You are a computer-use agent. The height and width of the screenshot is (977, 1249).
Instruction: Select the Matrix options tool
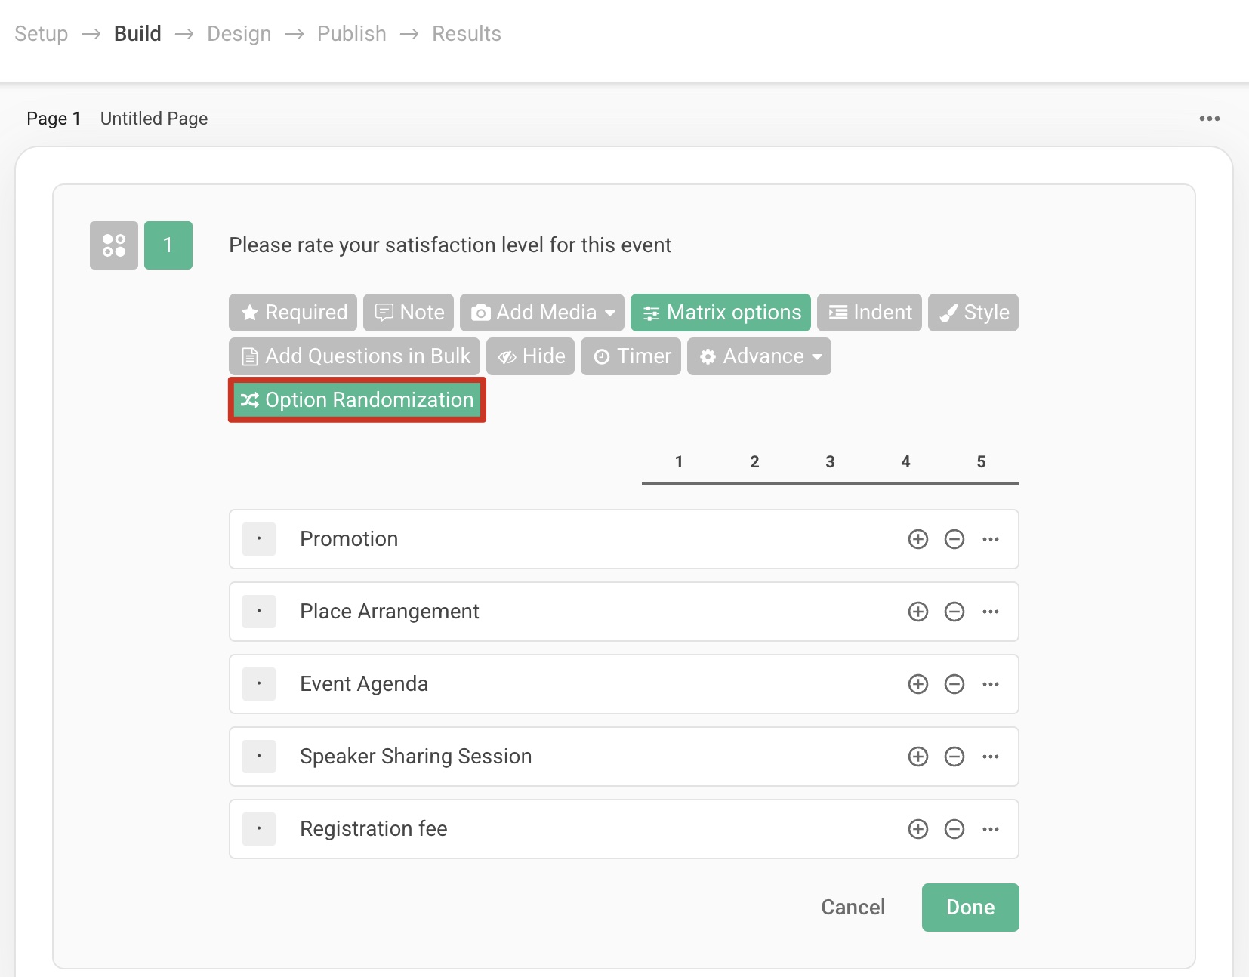coord(719,312)
